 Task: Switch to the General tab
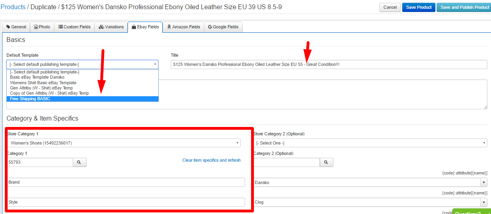click(x=16, y=27)
